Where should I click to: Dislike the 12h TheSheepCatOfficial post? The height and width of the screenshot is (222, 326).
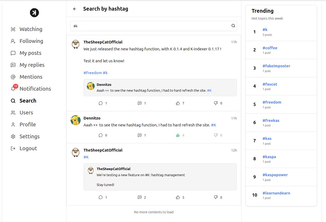click(x=216, y=197)
